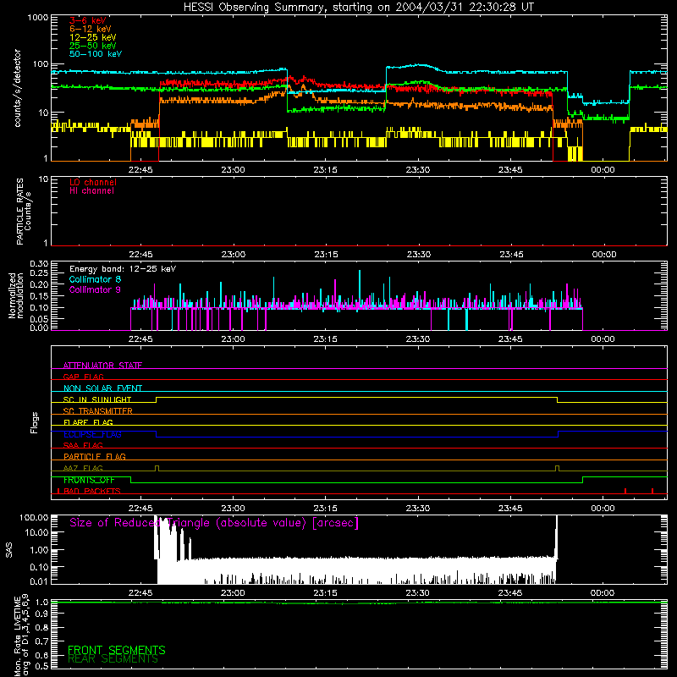Click the Mon. Rate LIVETIME axis label
The height and width of the screenshot is (677, 677).
(x=22, y=635)
